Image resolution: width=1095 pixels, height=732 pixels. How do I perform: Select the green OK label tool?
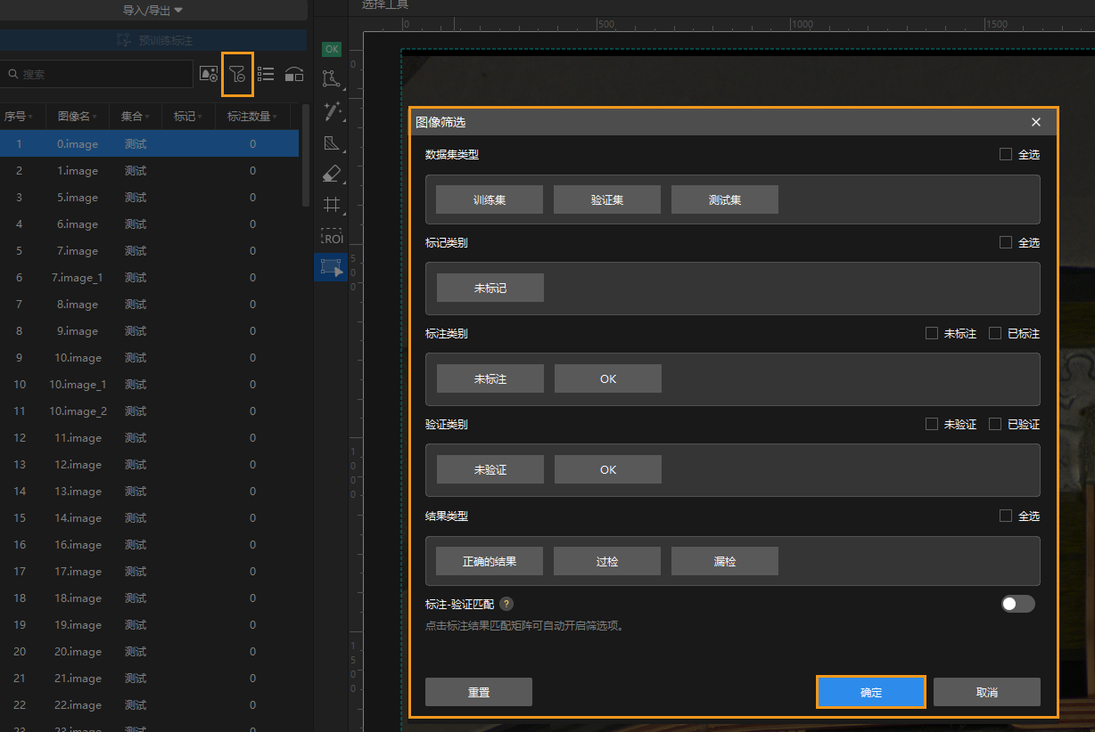(332, 50)
